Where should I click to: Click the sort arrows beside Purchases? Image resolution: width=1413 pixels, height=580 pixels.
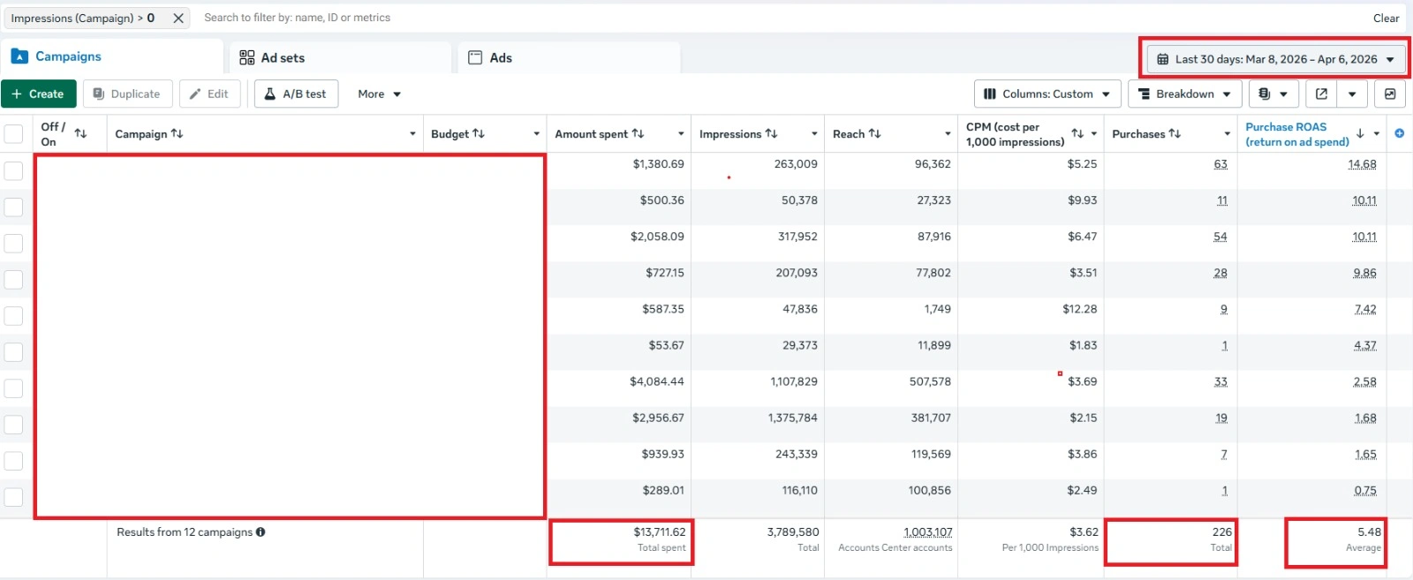coord(1175,133)
